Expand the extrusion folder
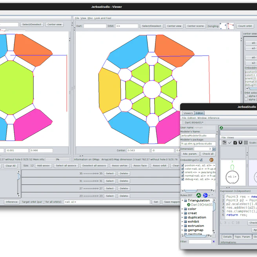Viewport: 257px width, 257px height. [x=182, y=226]
